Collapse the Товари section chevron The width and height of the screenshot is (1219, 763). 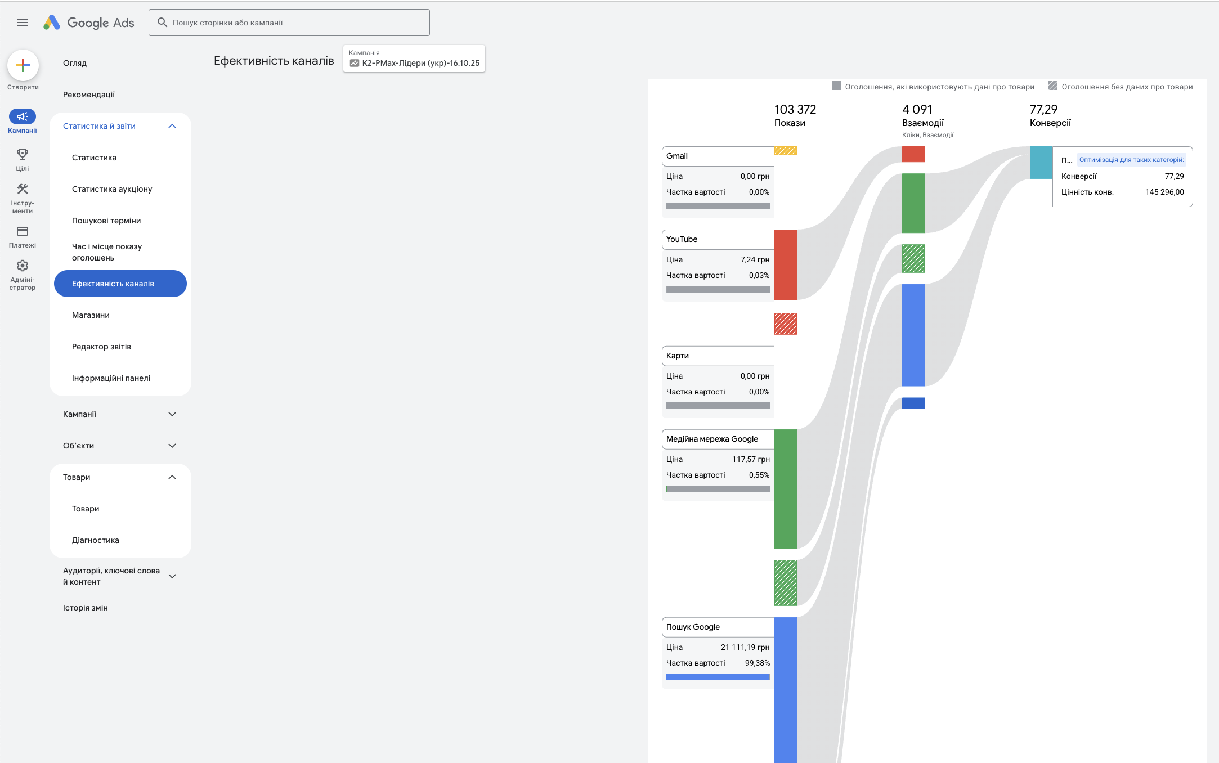tap(172, 477)
